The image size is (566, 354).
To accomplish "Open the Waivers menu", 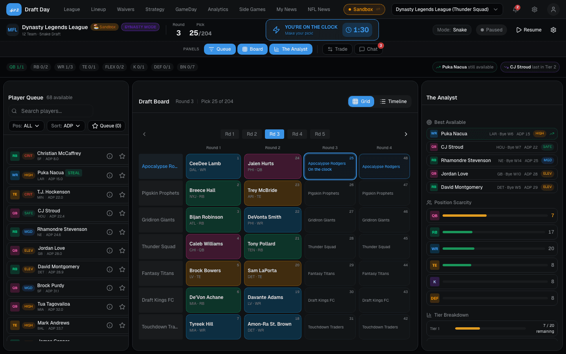I will [125, 9].
